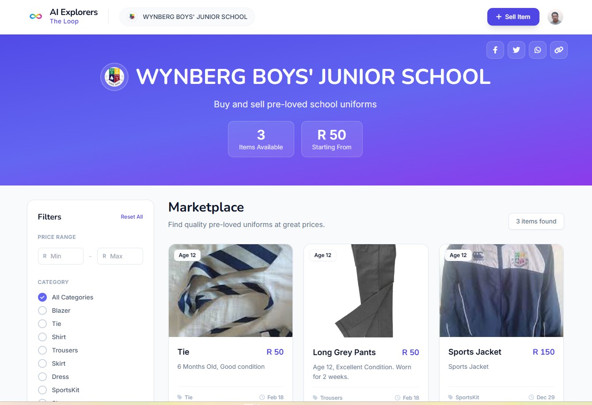Open the Wynberg Boys' Junior School selector

click(187, 17)
